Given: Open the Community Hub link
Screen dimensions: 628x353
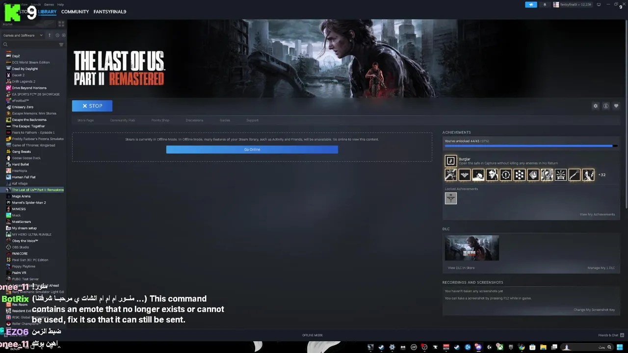Looking at the screenshot, I should point(123,120).
